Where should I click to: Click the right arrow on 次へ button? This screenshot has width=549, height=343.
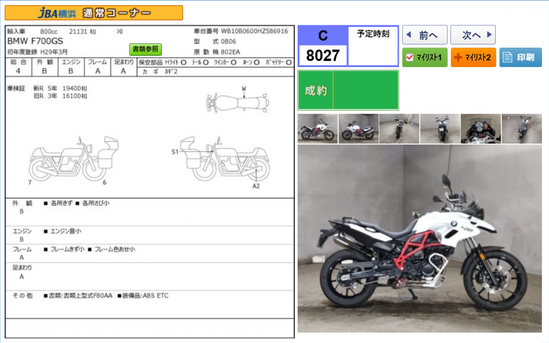[x=490, y=35]
